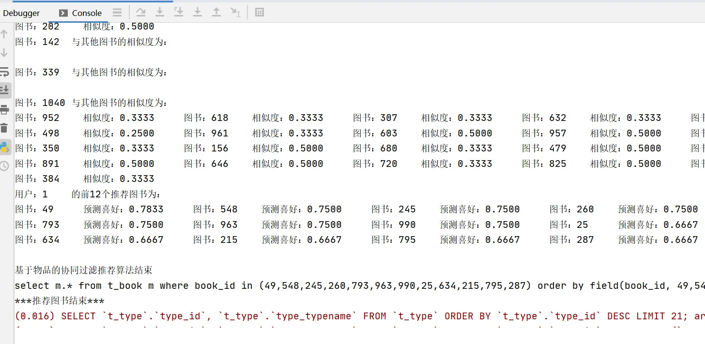Print the console output via printer icon

click(x=5, y=109)
